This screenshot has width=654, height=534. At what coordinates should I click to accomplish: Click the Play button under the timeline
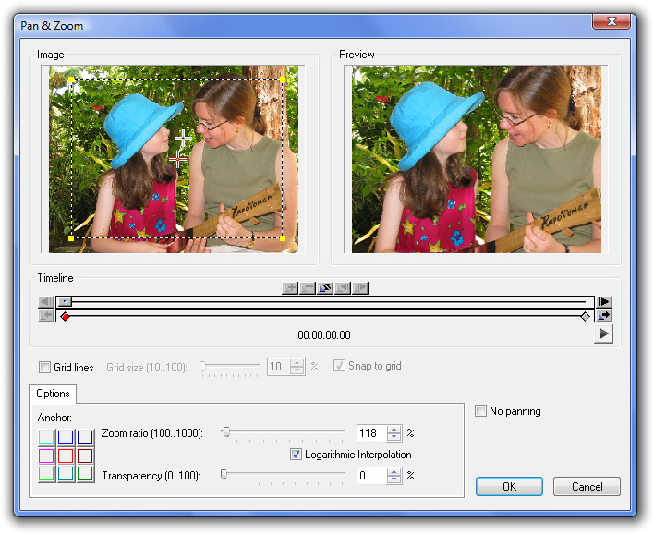point(603,334)
